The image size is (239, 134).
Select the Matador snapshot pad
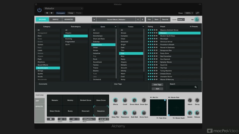[55, 100]
